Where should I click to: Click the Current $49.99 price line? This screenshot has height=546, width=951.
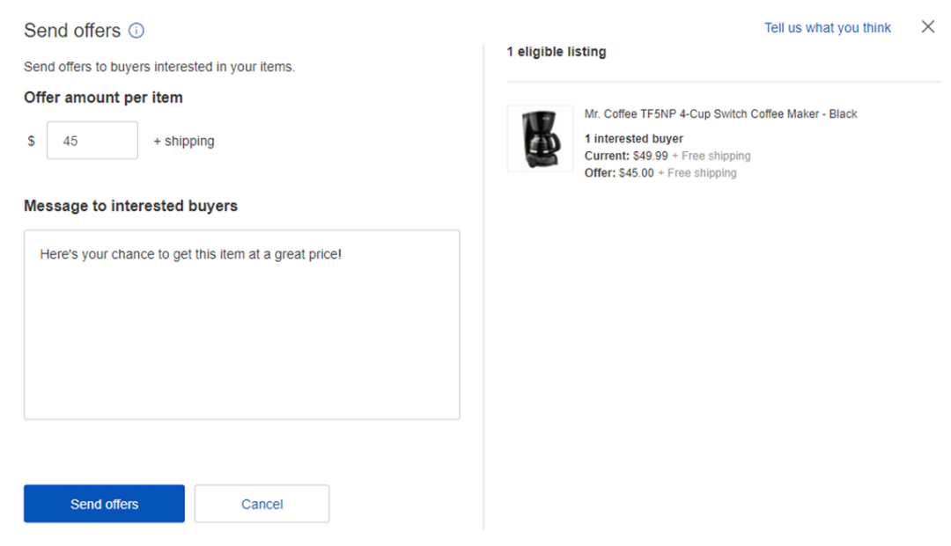pos(667,156)
